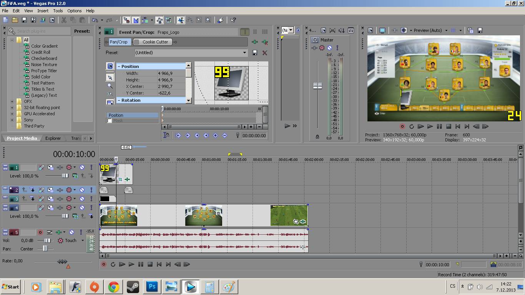
Task: Toggle the Auto Ripple toolbar icon
Action: pos(145,20)
